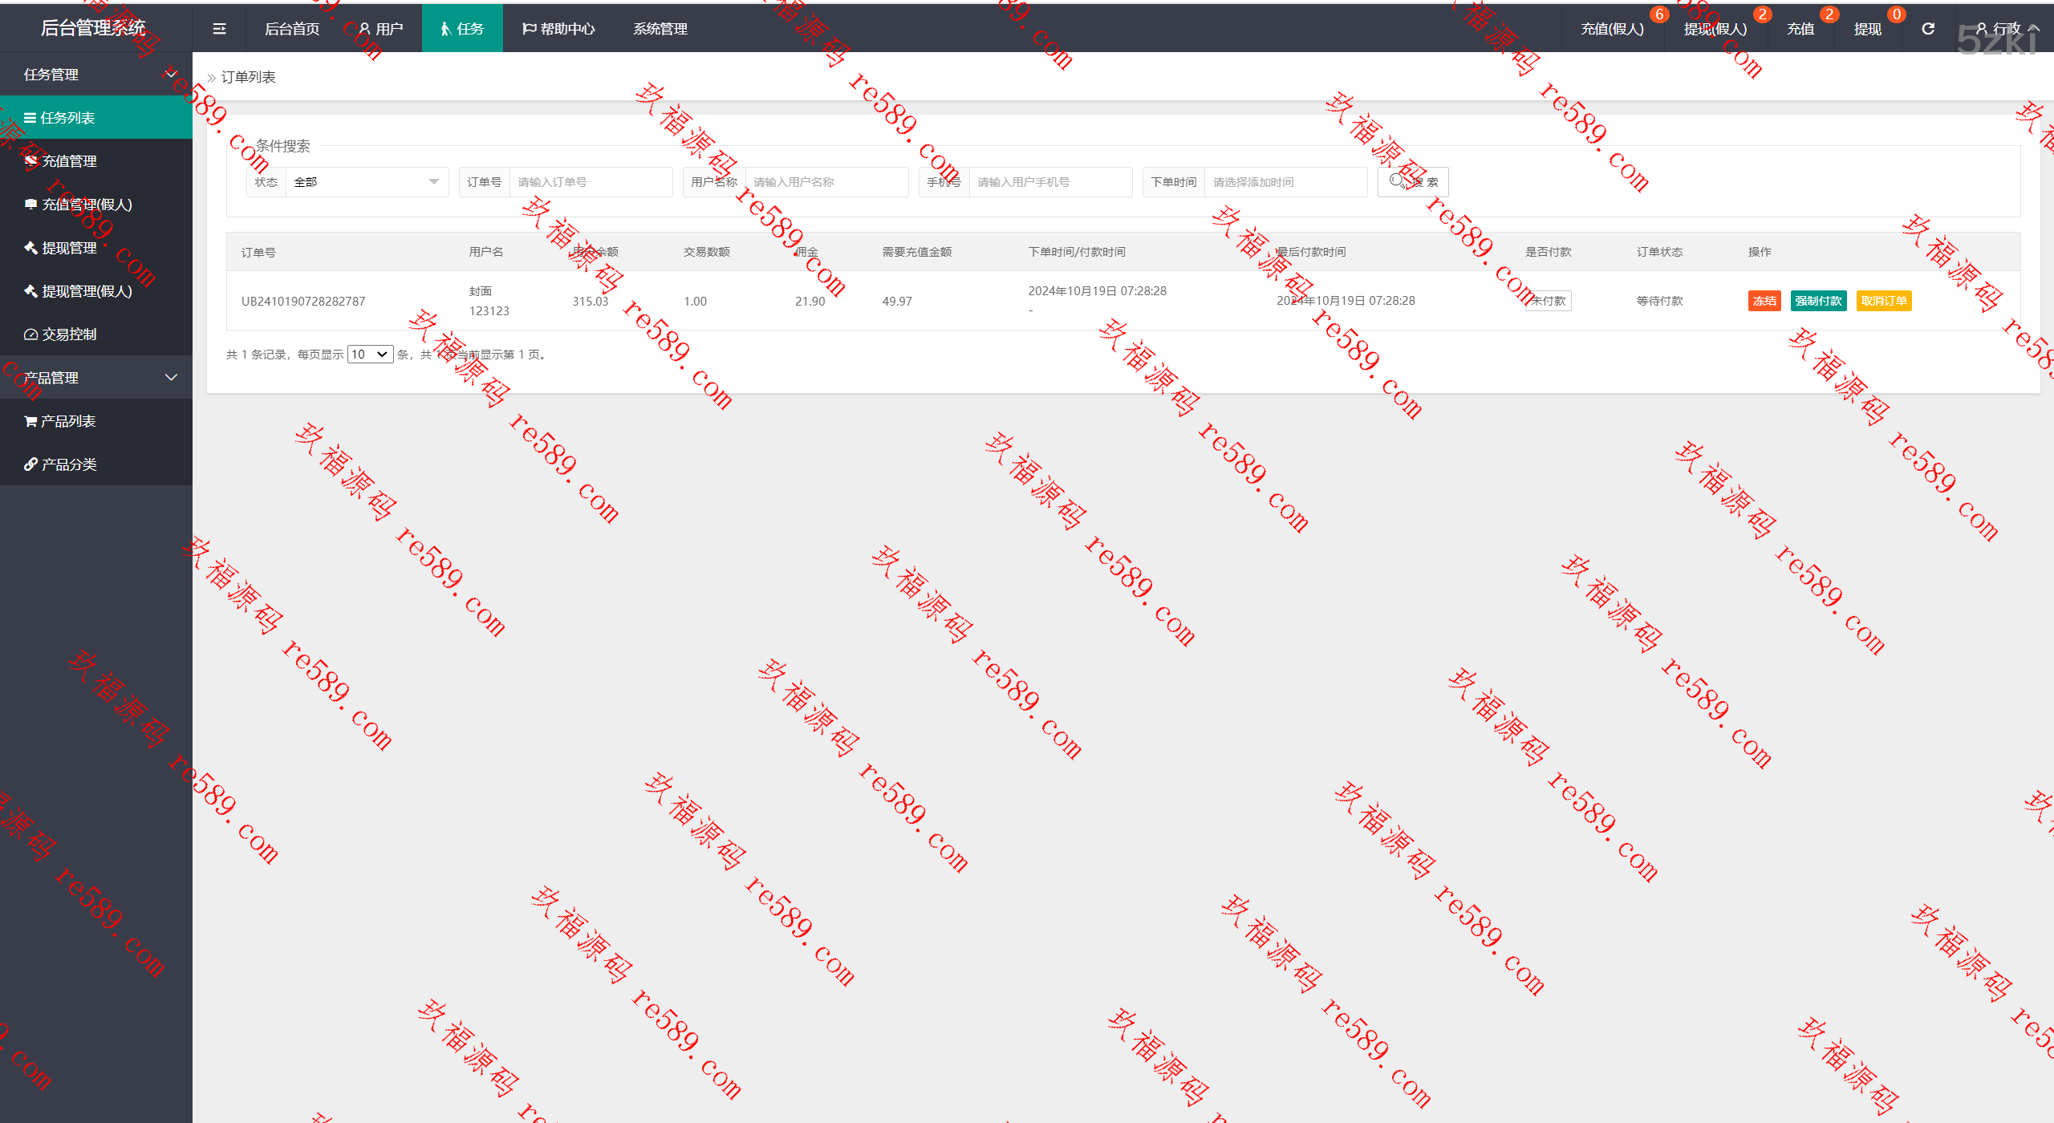2054x1123 pixels.
Task: Open 充值 notification in top bar
Action: point(1800,29)
